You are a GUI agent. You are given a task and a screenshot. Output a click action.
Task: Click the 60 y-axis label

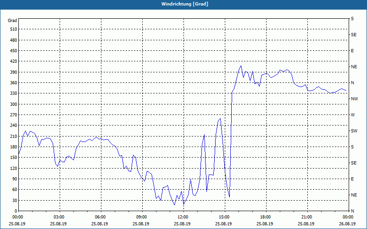[x=15, y=189]
